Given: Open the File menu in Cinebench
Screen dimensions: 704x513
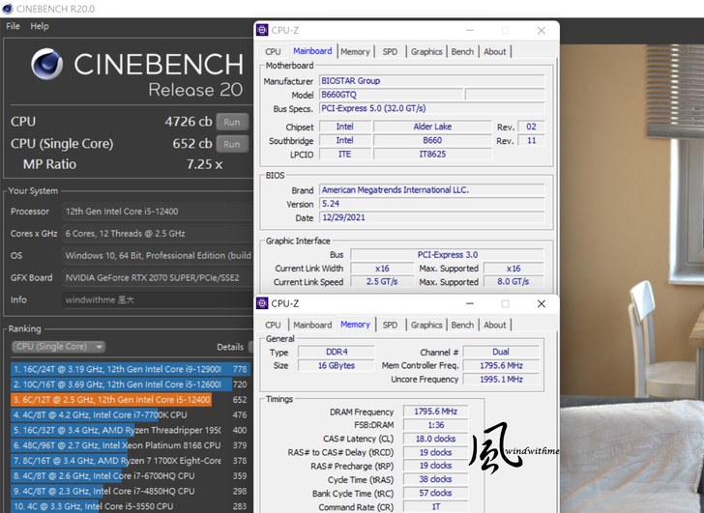Looking at the screenshot, I should tap(13, 26).
